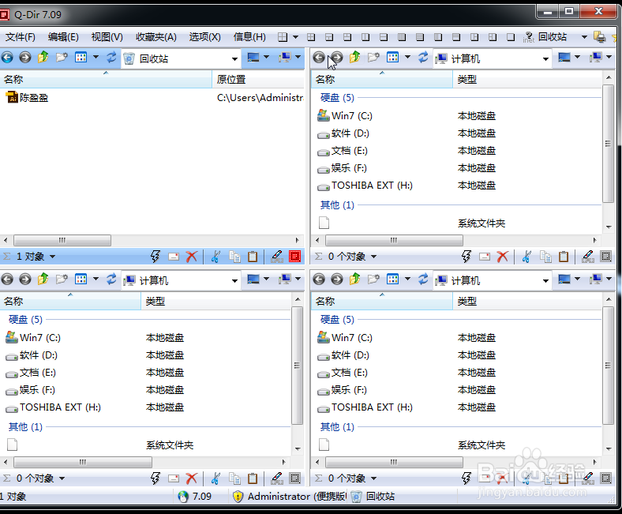622x514 pixels.
Task: Click scissors cut icon in Recycle Bin pane
Action: pyautogui.click(x=215, y=257)
